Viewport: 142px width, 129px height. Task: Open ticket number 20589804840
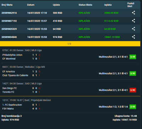tap(9, 37)
